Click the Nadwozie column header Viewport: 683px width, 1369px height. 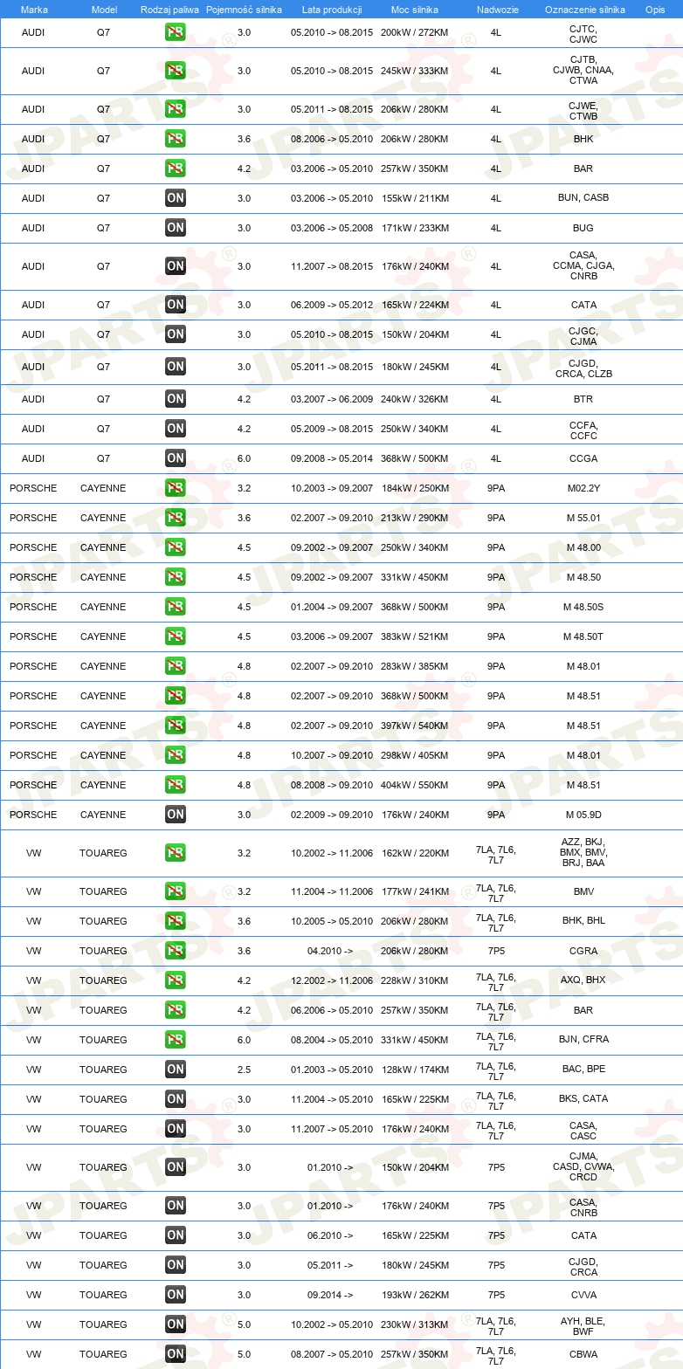[497, 10]
